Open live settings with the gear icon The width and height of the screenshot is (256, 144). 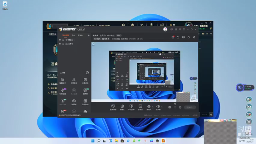[180, 107]
